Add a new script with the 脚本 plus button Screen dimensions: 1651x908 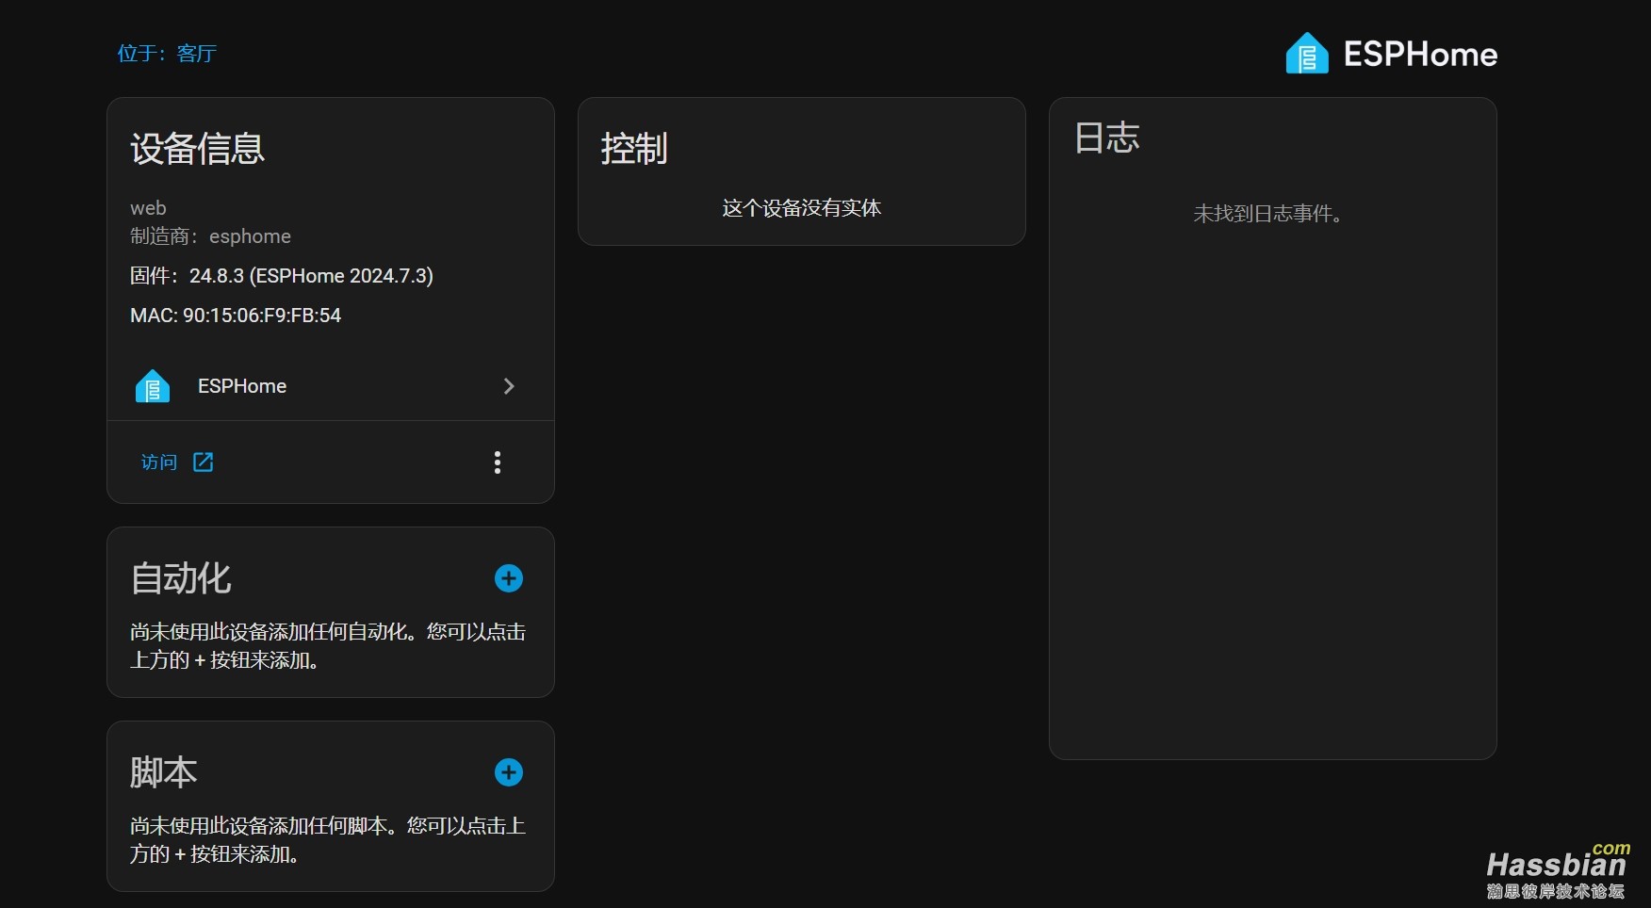click(x=509, y=772)
